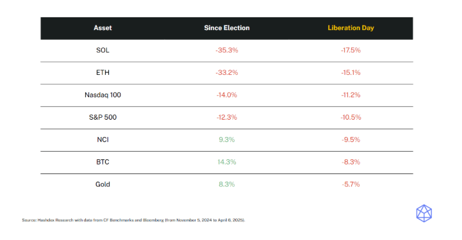Click the Hashdex Research source footnote

(x=133, y=220)
